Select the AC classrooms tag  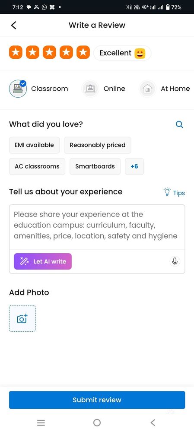pos(37,166)
